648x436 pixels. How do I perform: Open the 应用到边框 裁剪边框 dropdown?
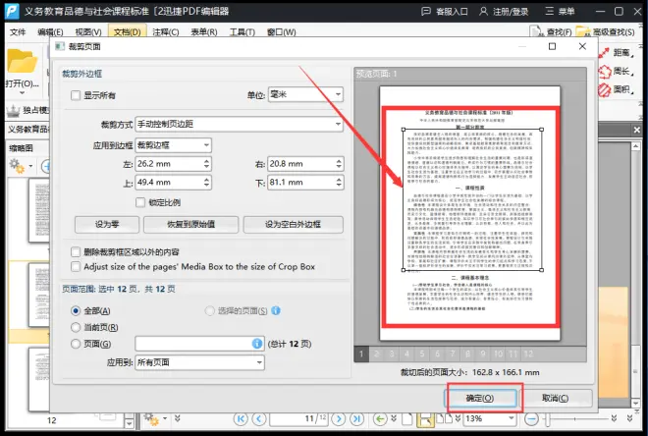click(x=173, y=145)
